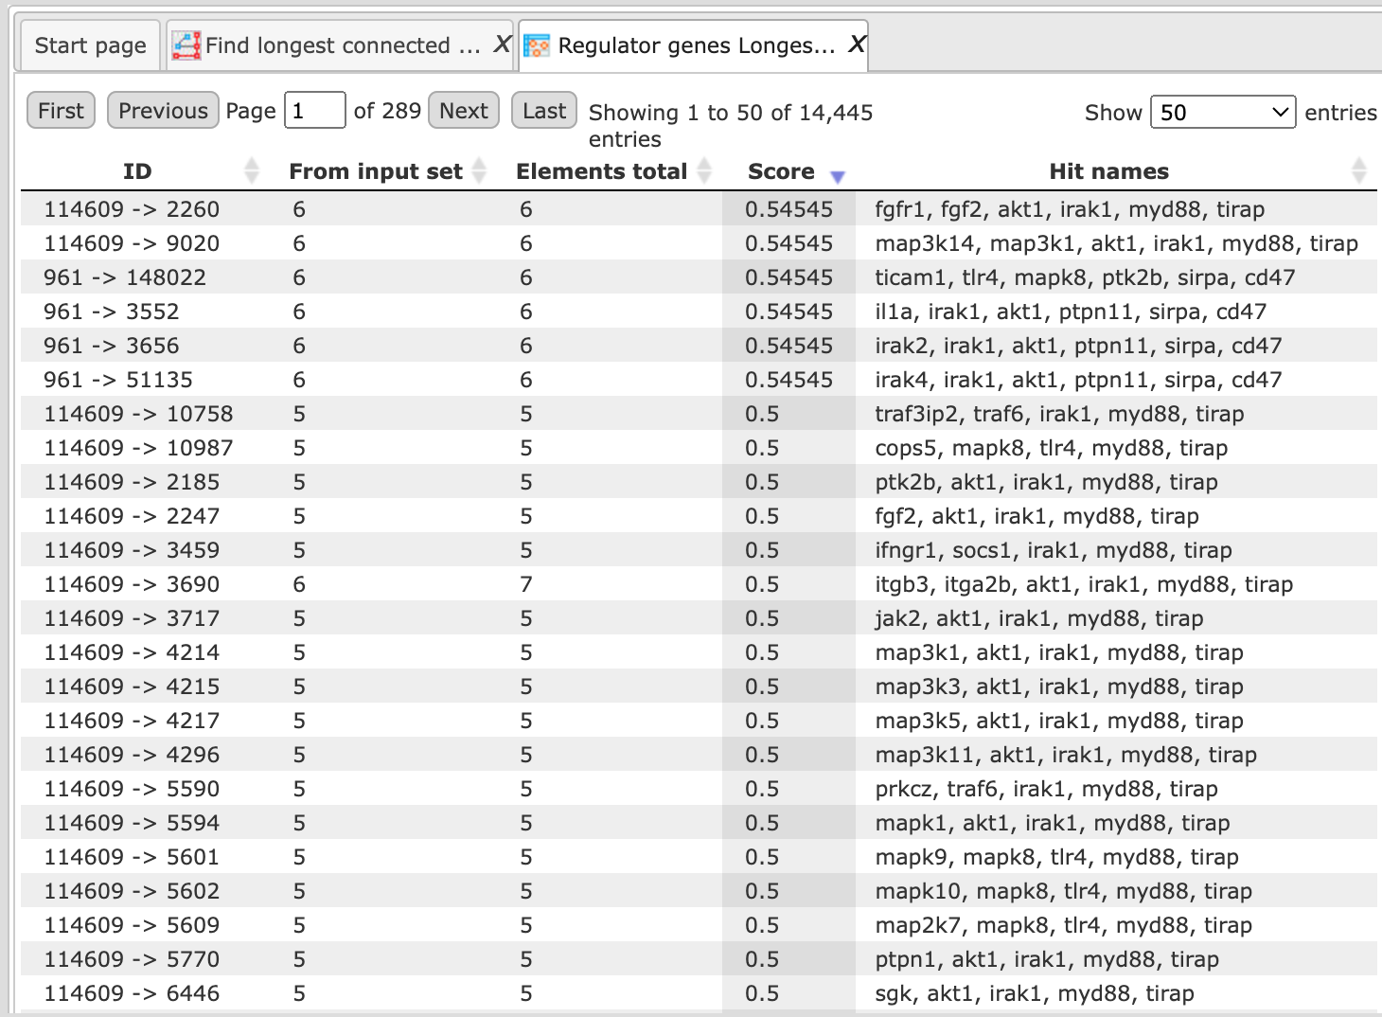Close the Regulator genes Longest tab

click(857, 45)
